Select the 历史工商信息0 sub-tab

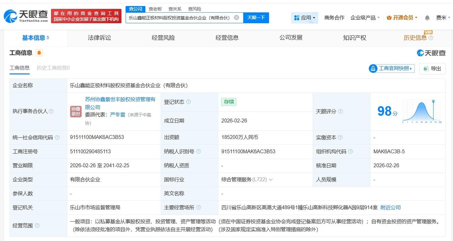[x=53, y=68]
